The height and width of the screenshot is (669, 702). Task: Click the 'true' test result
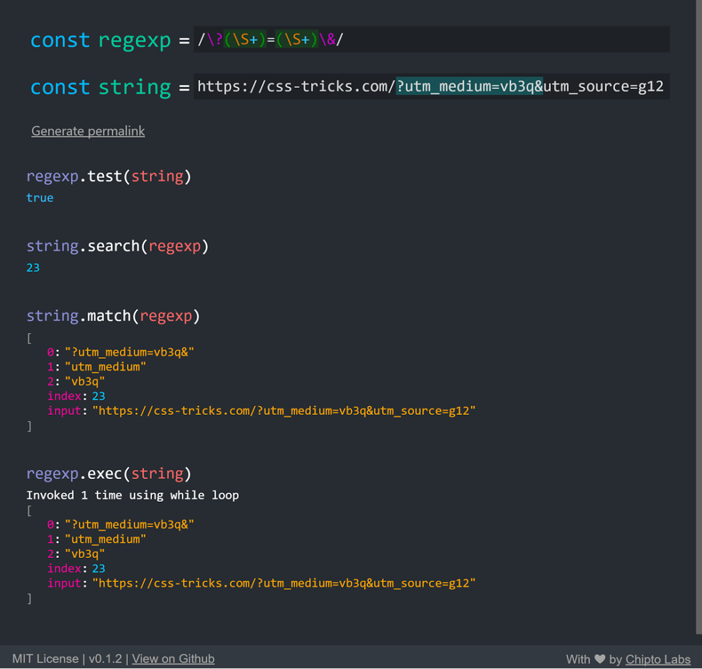point(40,198)
